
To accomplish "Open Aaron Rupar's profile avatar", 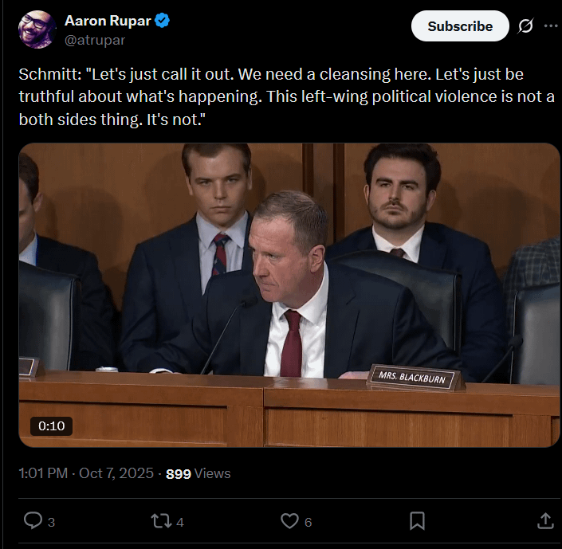I will coord(36,29).
